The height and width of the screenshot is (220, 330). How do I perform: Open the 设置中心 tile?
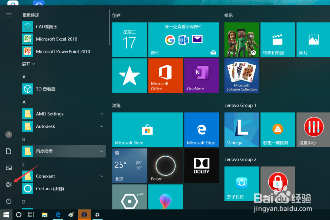click(313, 130)
